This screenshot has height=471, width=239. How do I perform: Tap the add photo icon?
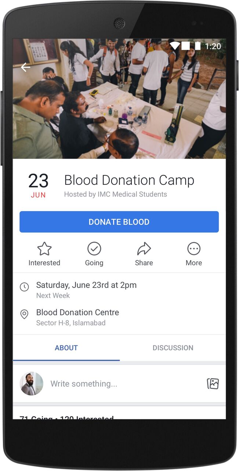coord(213,384)
